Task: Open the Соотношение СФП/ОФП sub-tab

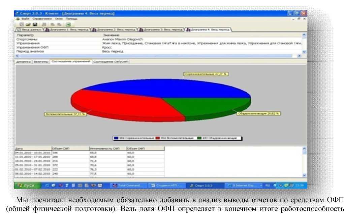Action: [x=111, y=62]
